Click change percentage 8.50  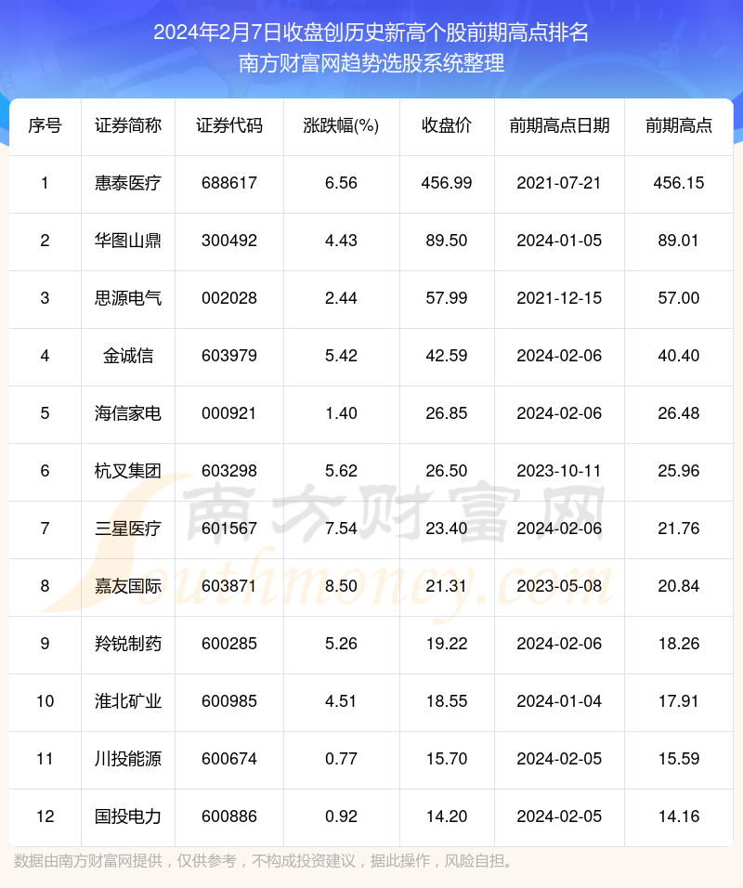point(341,585)
